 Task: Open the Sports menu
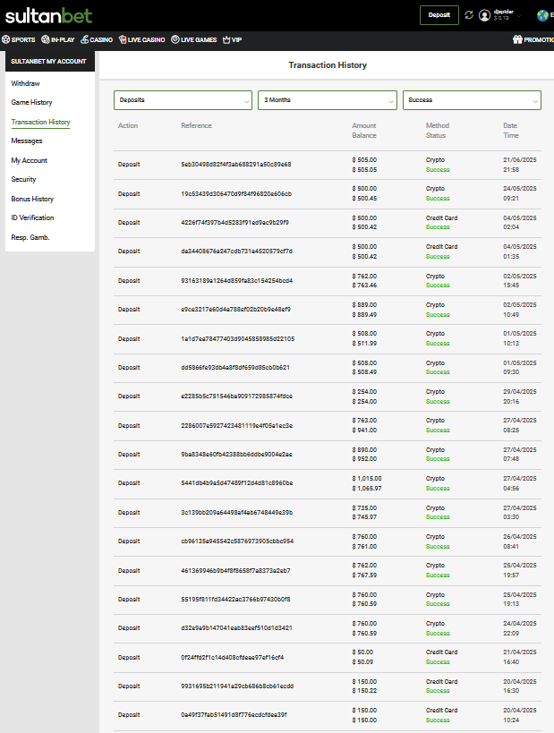tap(23, 39)
